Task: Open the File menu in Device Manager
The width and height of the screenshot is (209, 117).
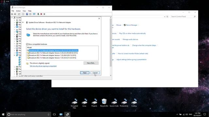Action: 13,11
